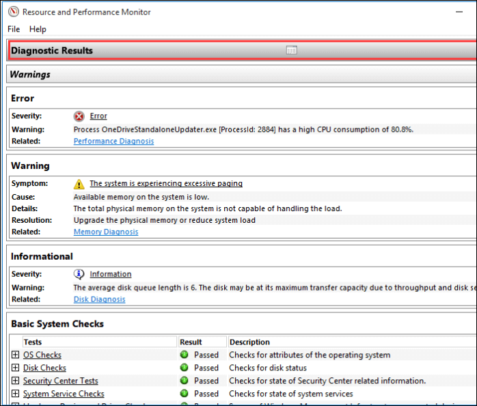The height and width of the screenshot is (406, 477).
Task: Expand the Security Center Tests row
Action: click(15, 381)
